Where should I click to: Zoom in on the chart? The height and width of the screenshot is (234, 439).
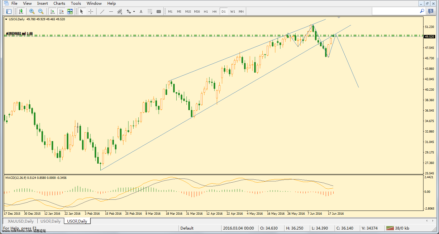[x=32, y=11]
